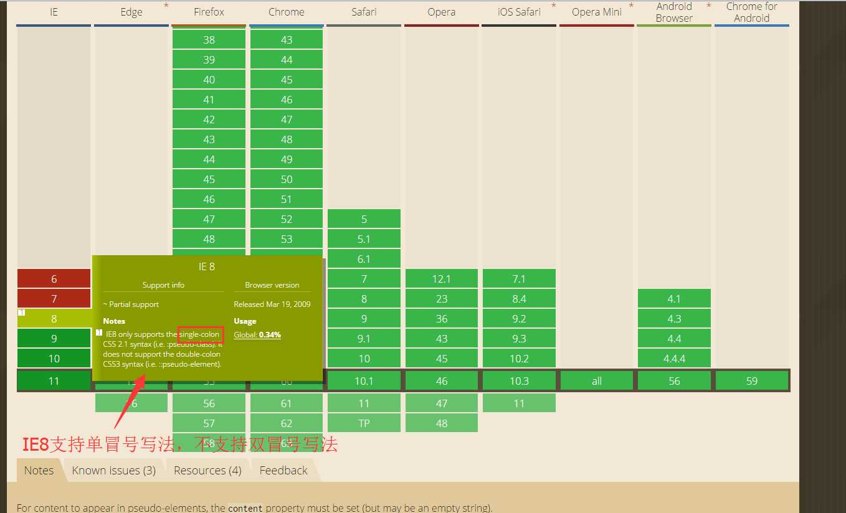Click the asterisk note beside iOS Safari header
This screenshot has width=846, height=513.
pos(553,6)
